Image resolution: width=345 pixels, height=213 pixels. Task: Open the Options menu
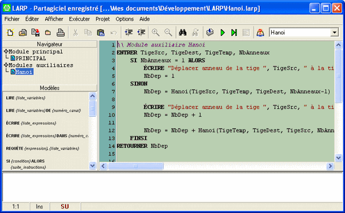coord(125,19)
